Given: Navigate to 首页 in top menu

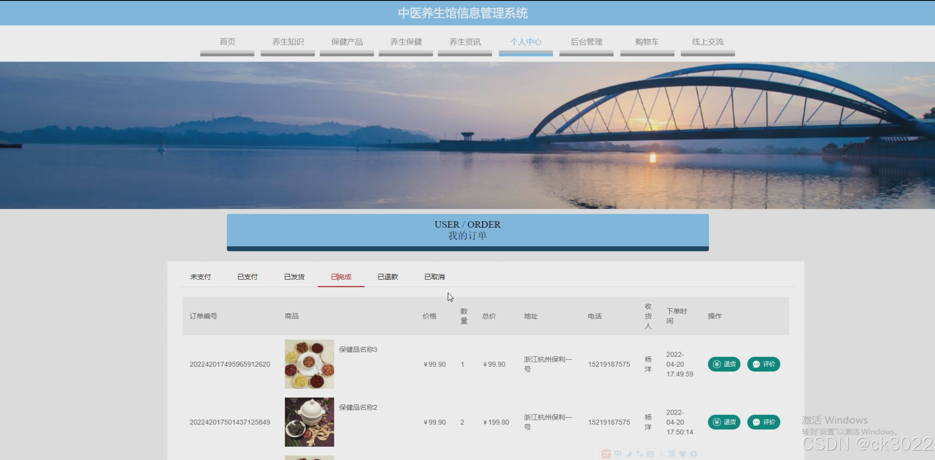Looking at the screenshot, I should click(227, 42).
